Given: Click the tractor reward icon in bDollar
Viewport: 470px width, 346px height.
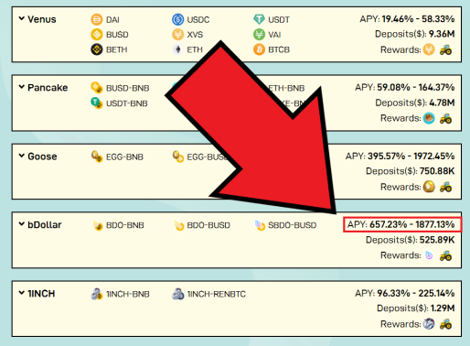Looking at the screenshot, I should (445, 255).
